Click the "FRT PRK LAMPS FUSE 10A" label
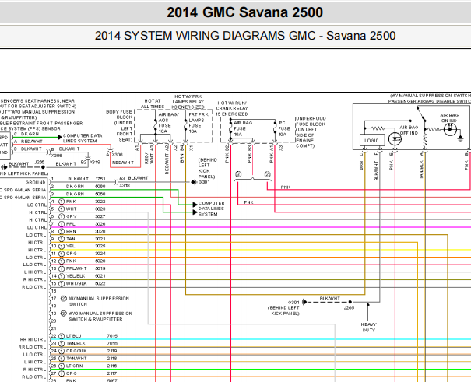This screenshot has width=471, height=382. tap(199, 123)
